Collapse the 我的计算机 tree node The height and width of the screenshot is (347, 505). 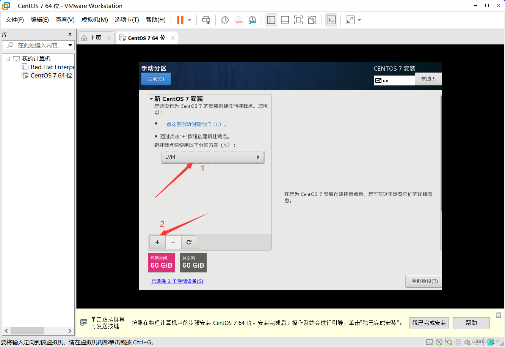(8, 59)
